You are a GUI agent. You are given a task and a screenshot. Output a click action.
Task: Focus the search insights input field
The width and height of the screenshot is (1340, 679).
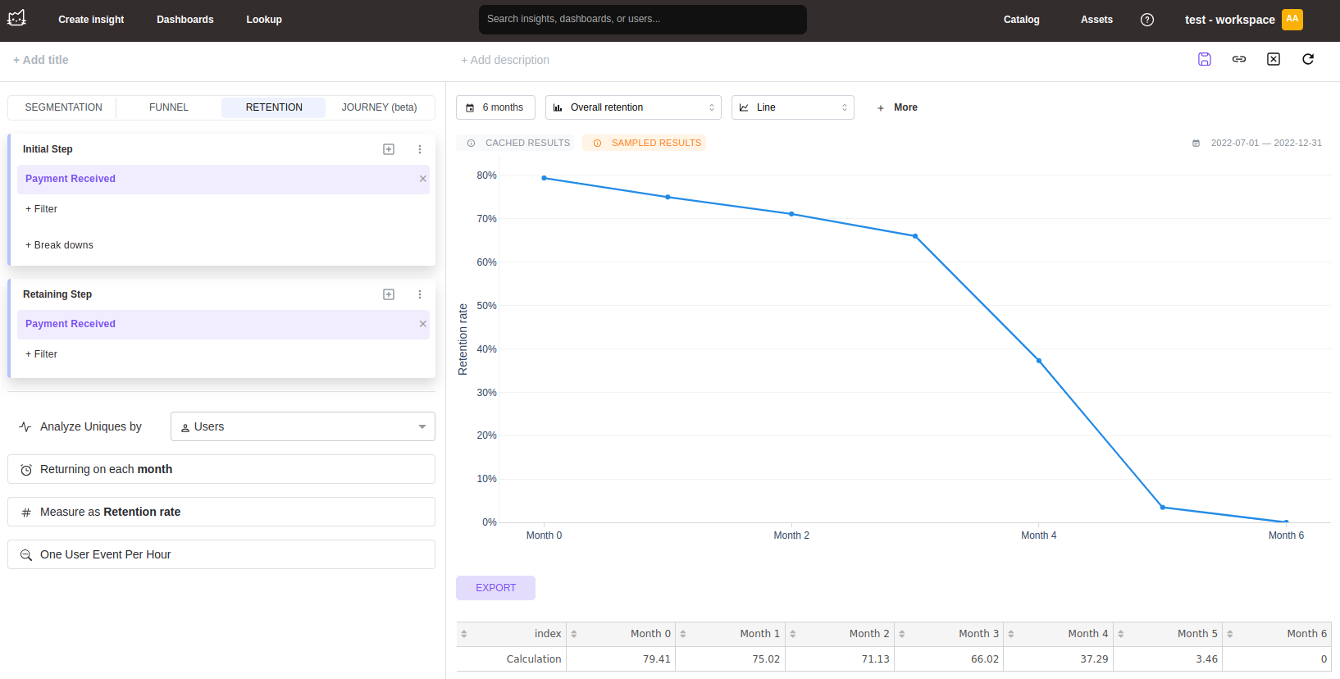click(642, 19)
